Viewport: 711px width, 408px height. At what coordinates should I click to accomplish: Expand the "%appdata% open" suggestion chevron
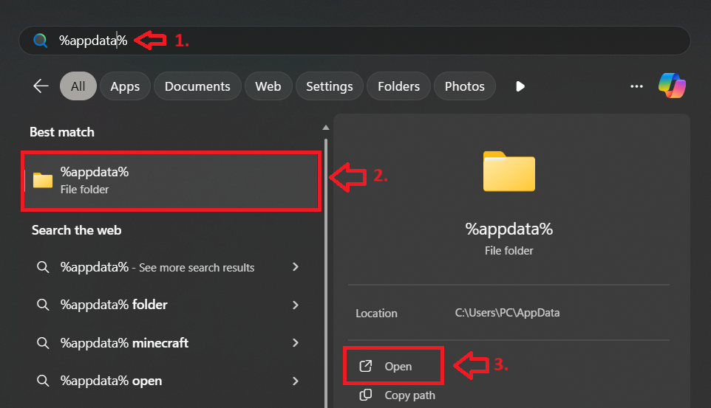click(x=296, y=381)
